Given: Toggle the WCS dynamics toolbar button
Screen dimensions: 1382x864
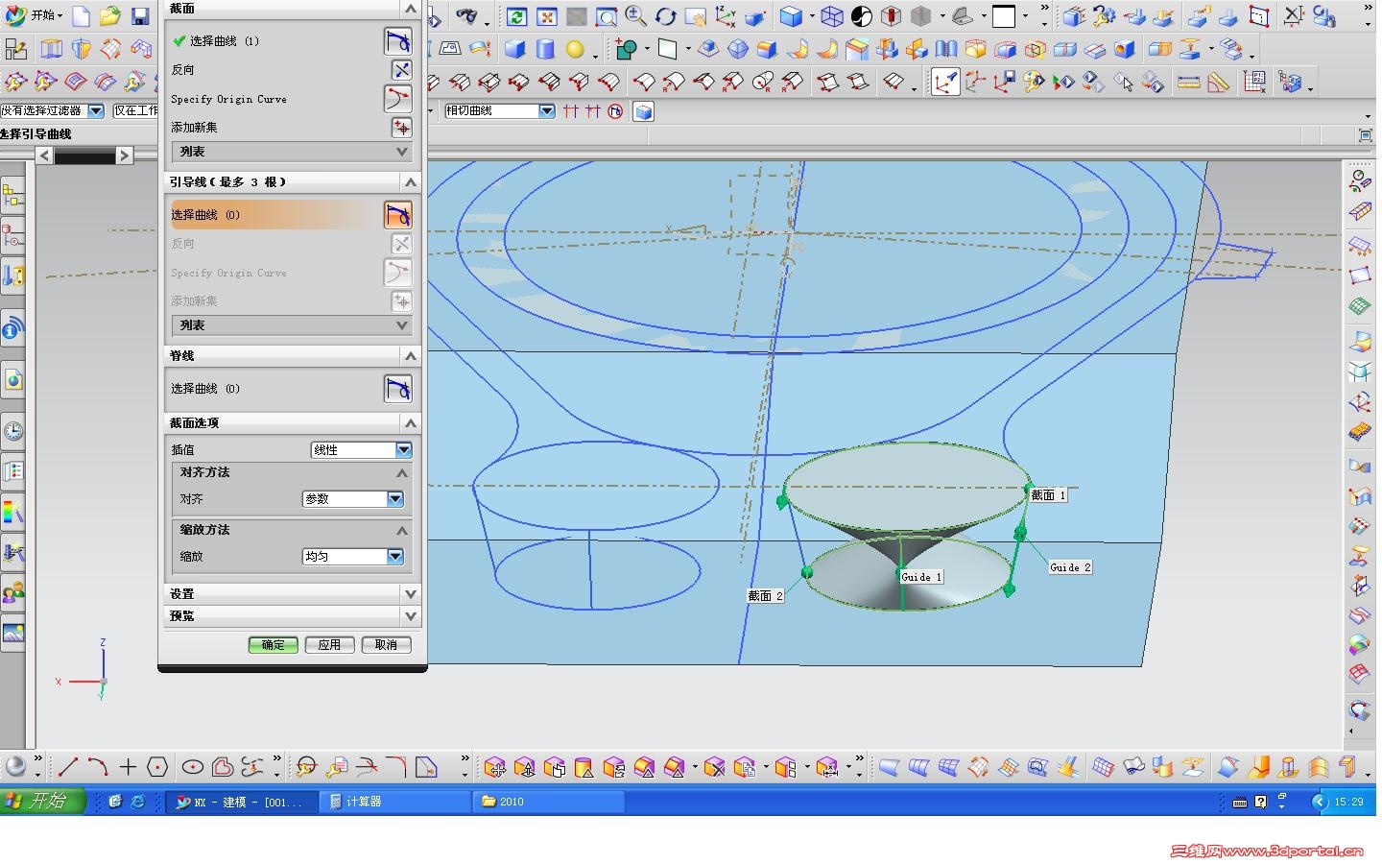Looking at the screenshot, I should 726,16.
